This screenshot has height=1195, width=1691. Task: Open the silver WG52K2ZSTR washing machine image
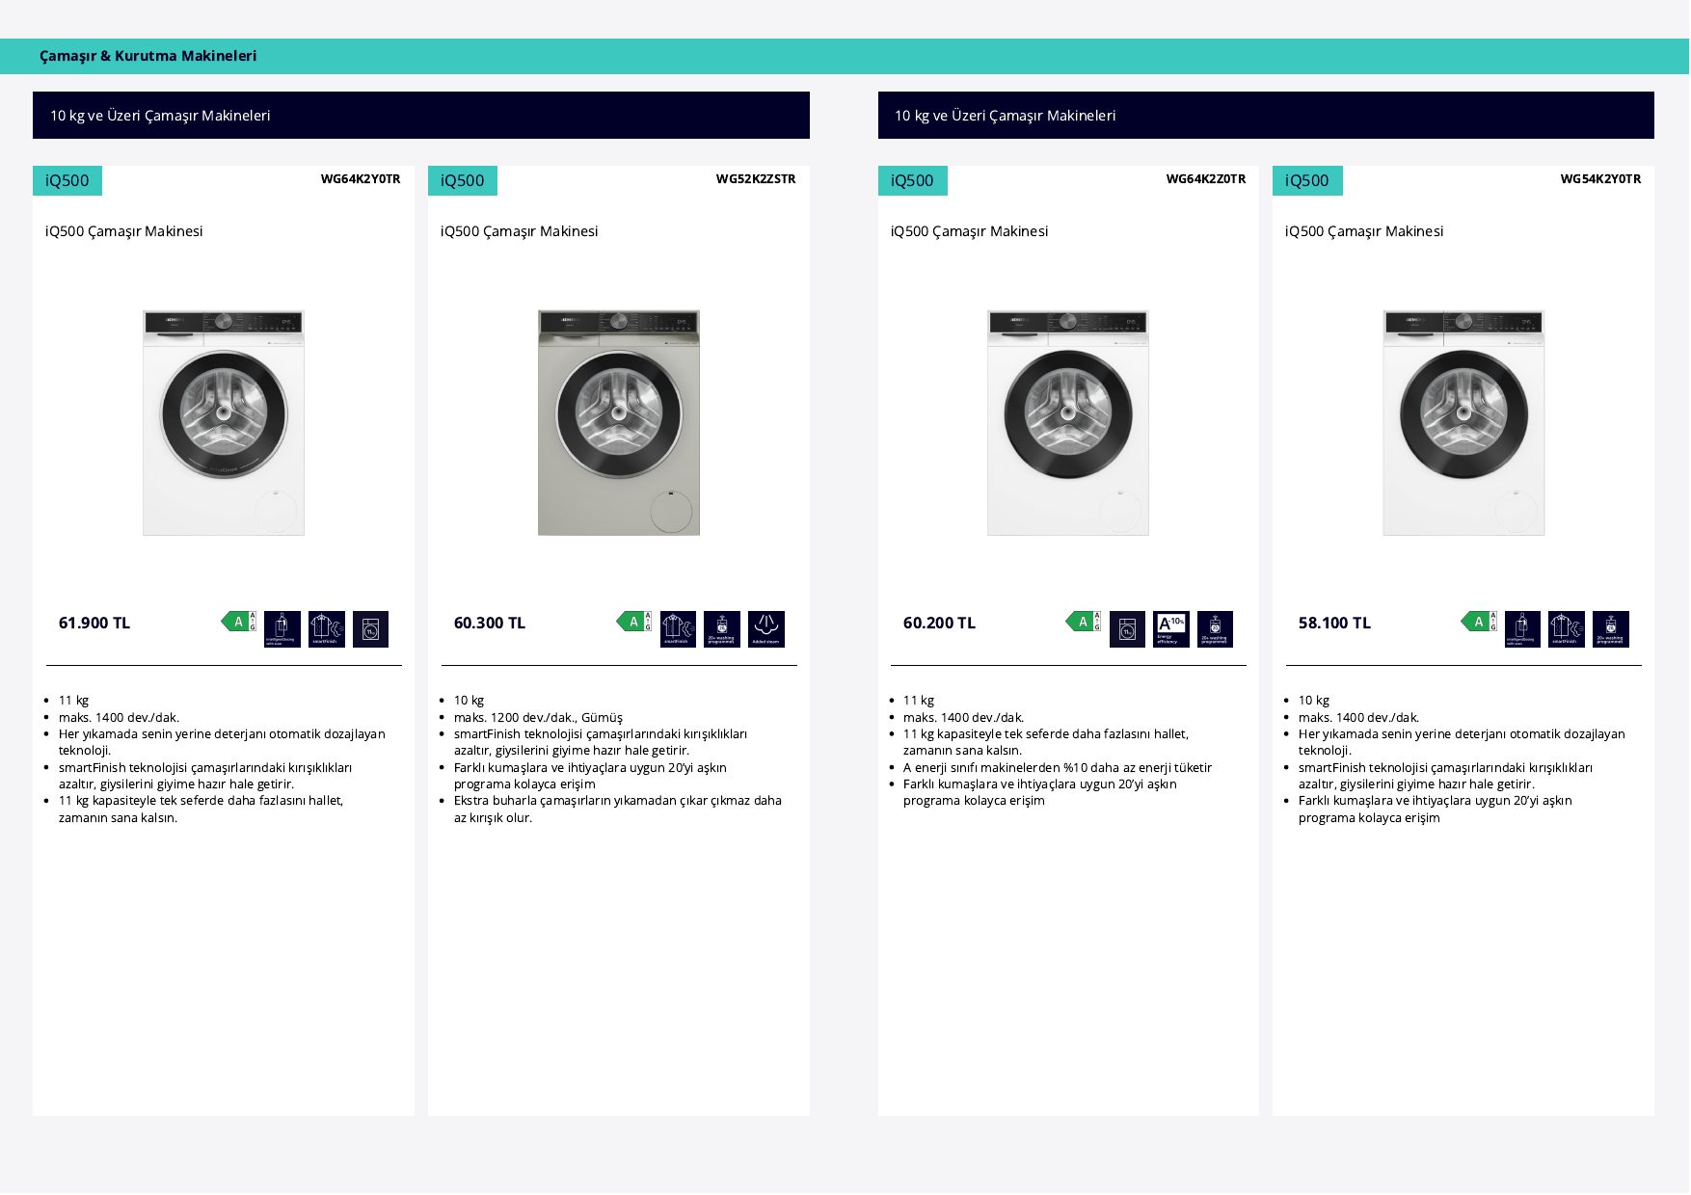point(619,422)
